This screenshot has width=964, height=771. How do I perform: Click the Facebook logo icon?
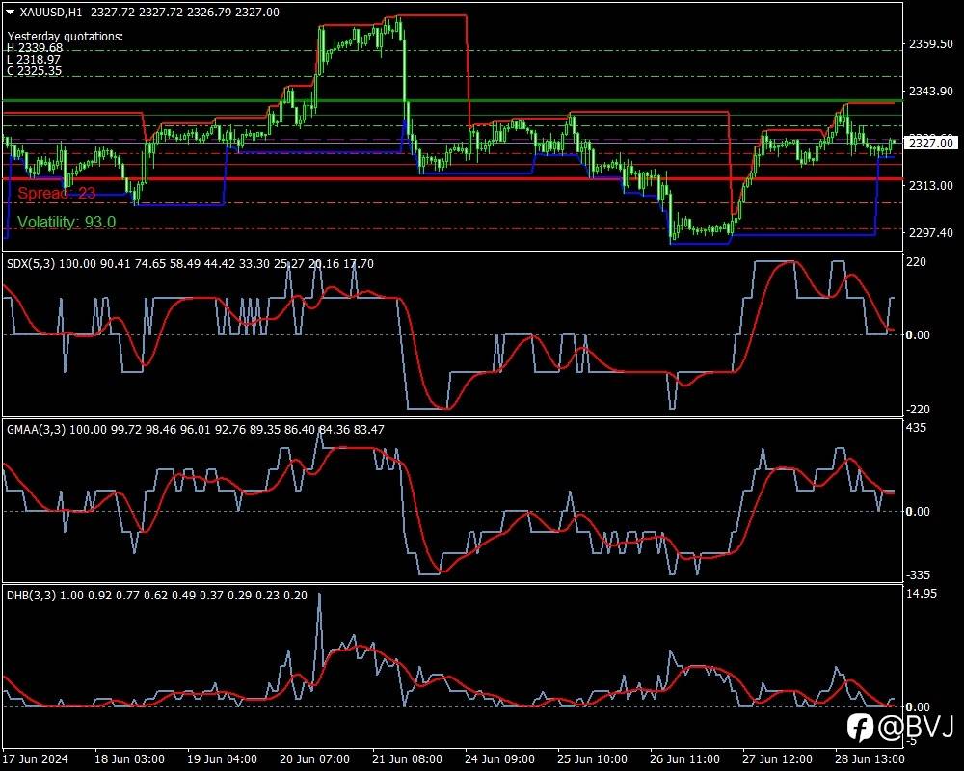(x=860, y=728)
